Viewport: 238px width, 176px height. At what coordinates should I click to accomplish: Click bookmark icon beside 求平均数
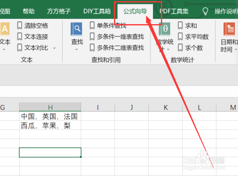[180, 37]
